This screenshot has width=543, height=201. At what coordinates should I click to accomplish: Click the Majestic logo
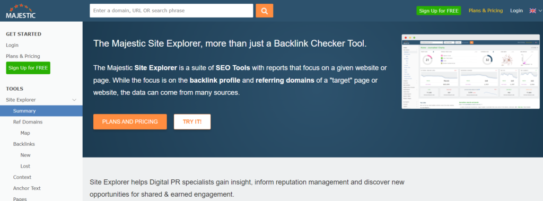21,11
